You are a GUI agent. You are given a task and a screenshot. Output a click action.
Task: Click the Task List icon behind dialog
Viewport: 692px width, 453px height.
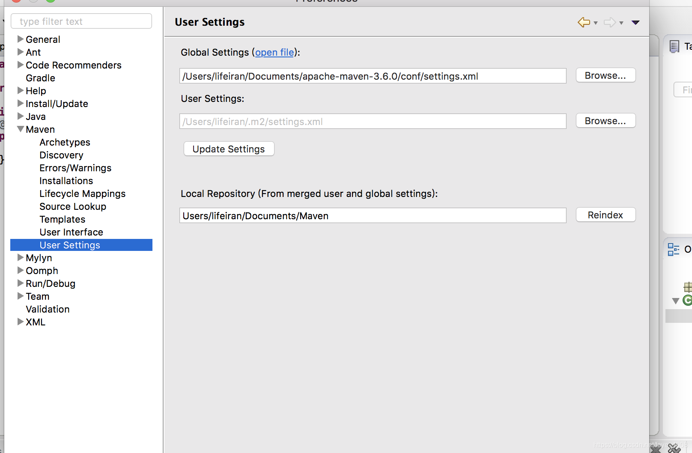674,46
